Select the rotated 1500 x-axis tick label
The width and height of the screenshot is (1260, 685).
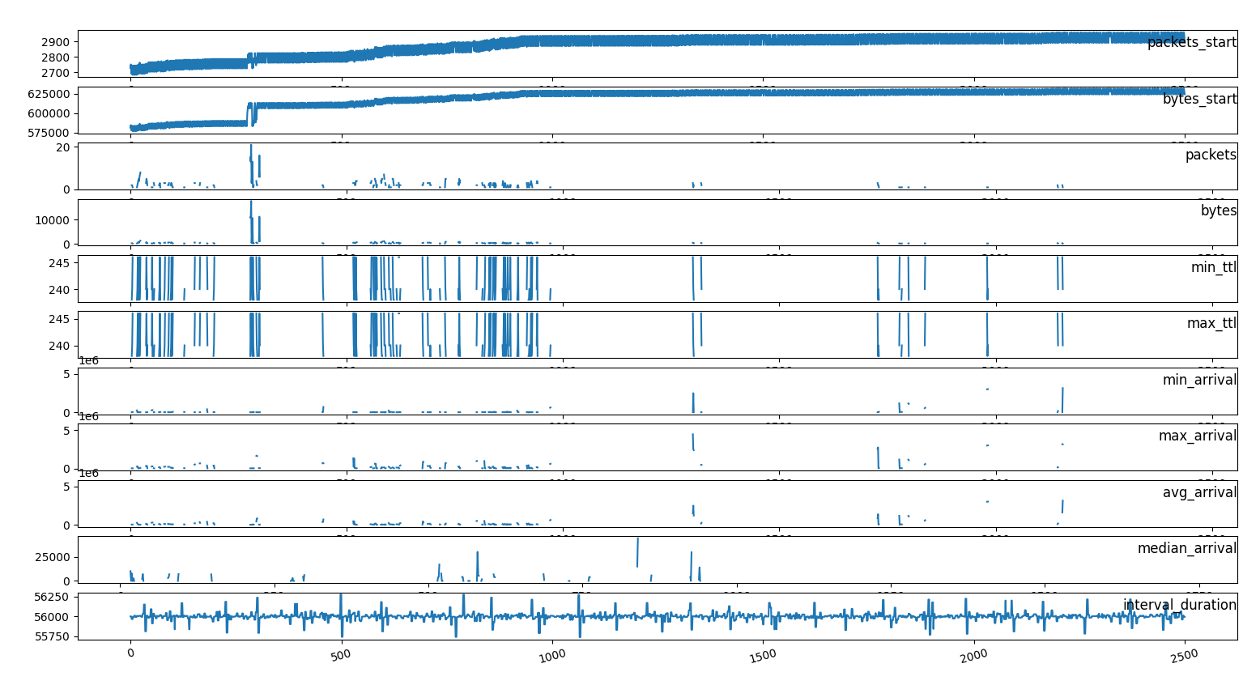coord(763,655)
